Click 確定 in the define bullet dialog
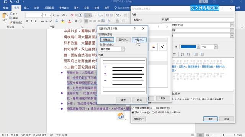The image size is (245, 137). 123,100
